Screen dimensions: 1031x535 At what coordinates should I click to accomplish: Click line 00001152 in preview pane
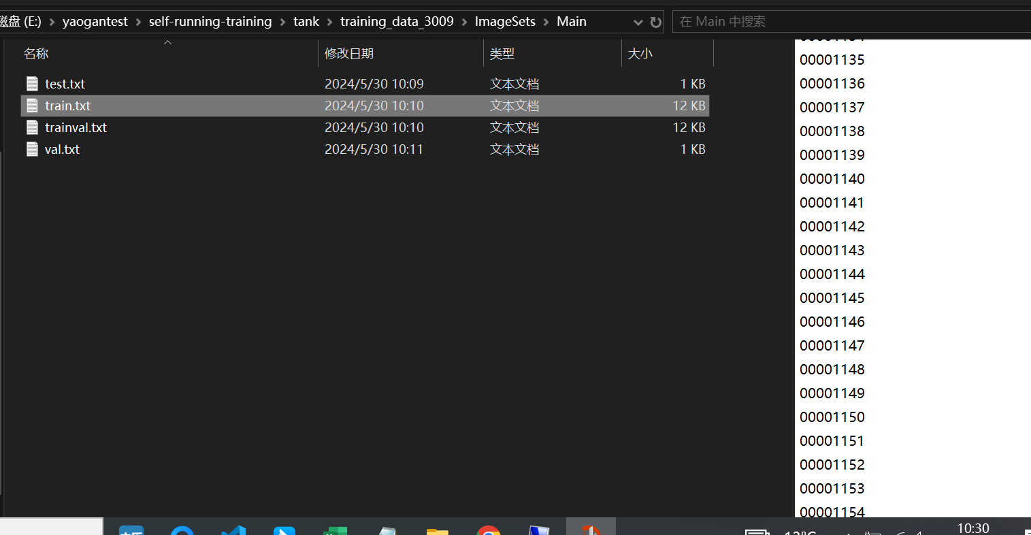(832, 465)
